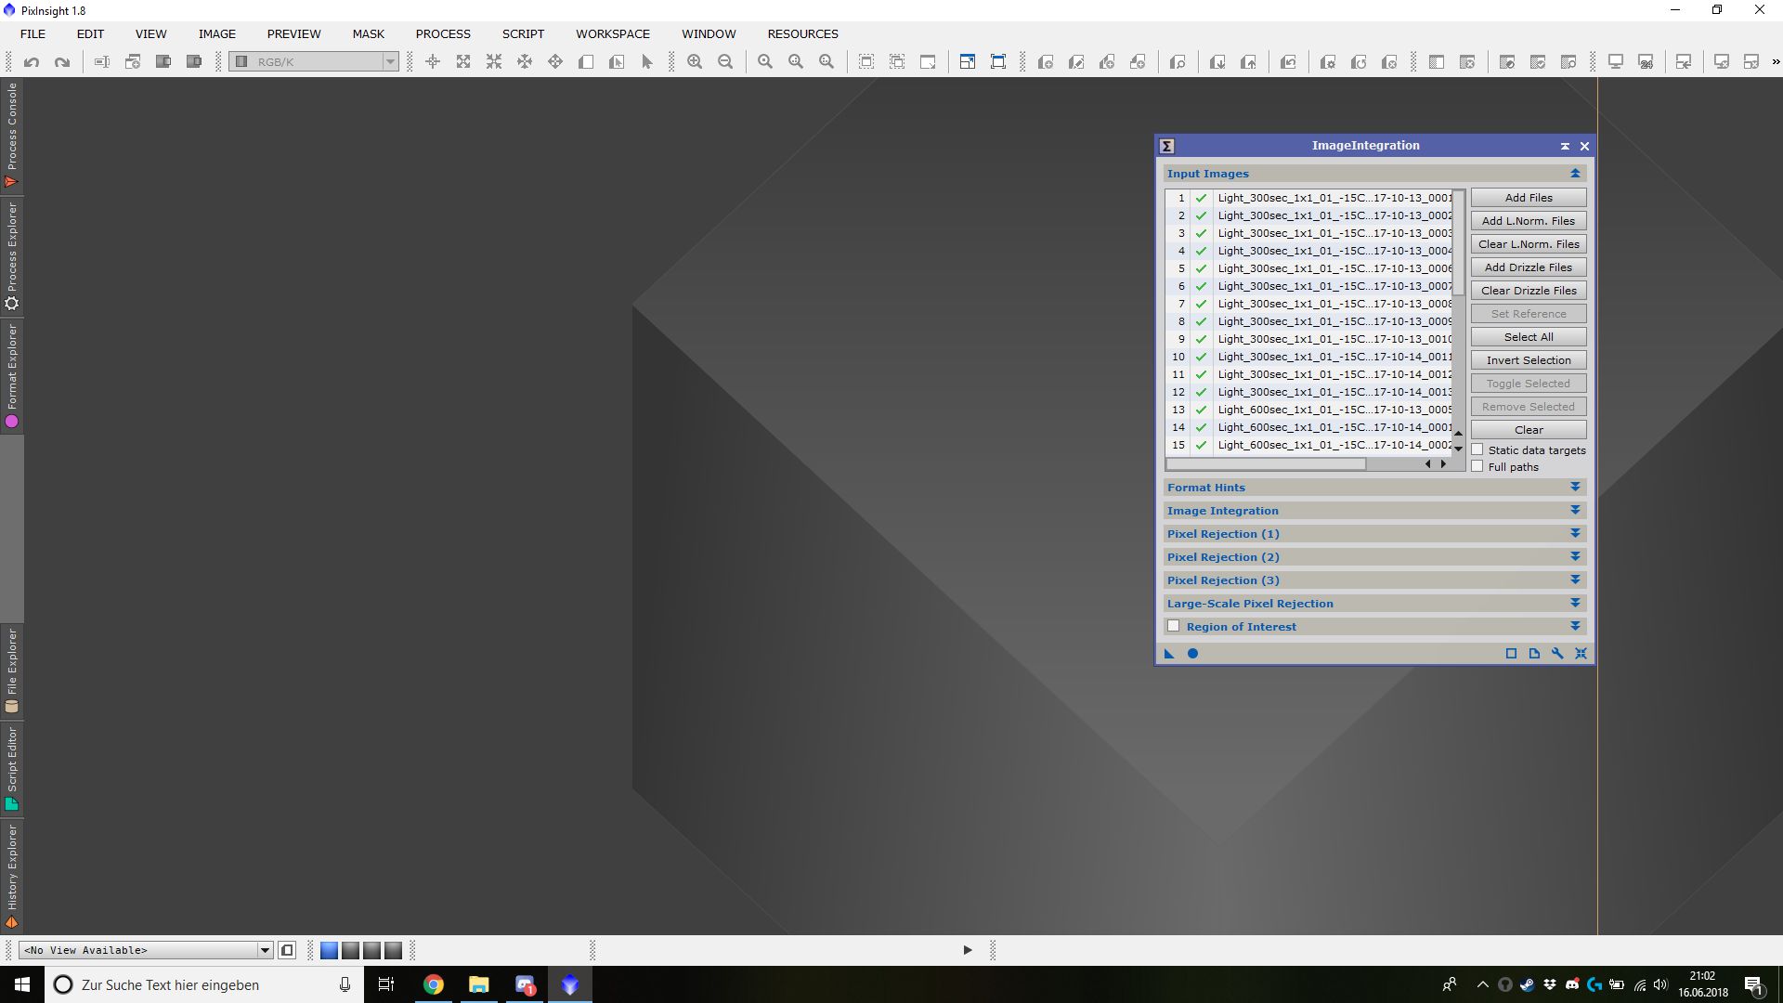Click the crosshair readout mode tool
1783x1003 pixels.
click(x=433, y=62)
